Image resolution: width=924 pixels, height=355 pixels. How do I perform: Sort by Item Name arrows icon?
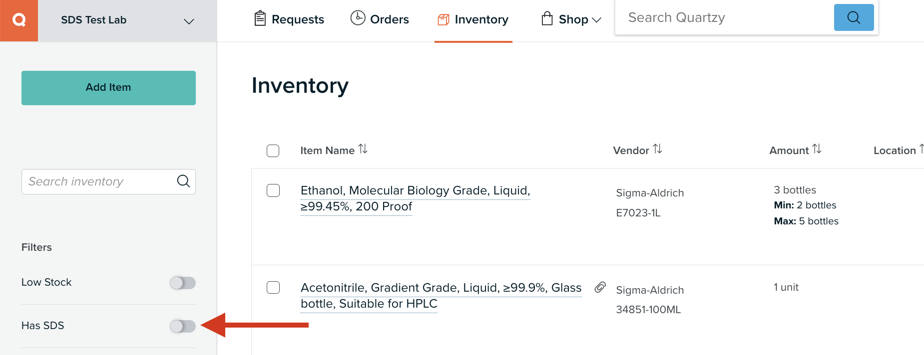(363, 149)
